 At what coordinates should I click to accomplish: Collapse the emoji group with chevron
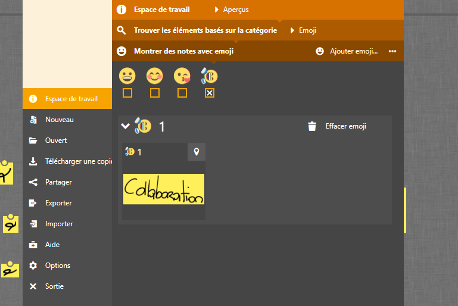point(125,126)
